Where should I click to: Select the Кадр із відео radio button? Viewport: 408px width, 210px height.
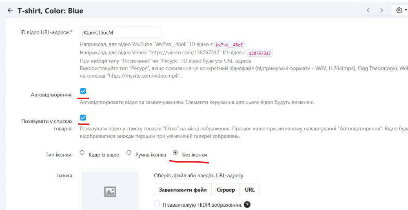point(82,153)
